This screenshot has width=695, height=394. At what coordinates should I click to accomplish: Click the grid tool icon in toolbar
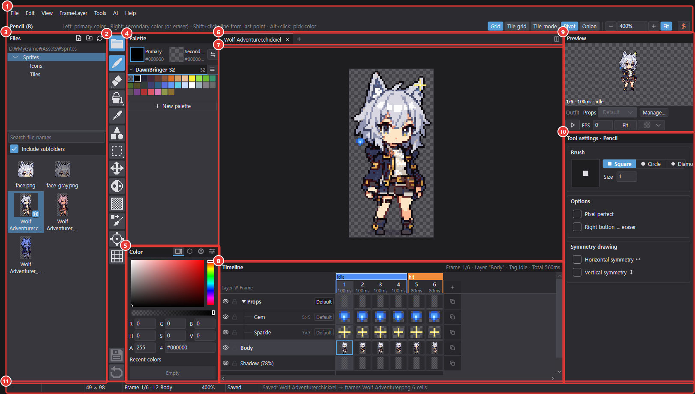(x=117, y=256)
